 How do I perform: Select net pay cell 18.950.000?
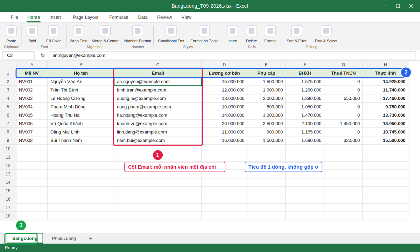(385, 124)
